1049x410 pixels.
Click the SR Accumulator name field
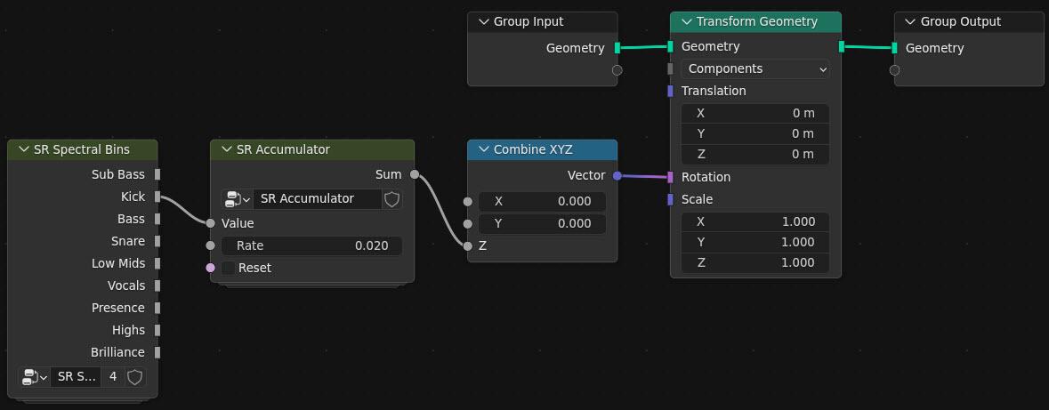click(317, 198)
